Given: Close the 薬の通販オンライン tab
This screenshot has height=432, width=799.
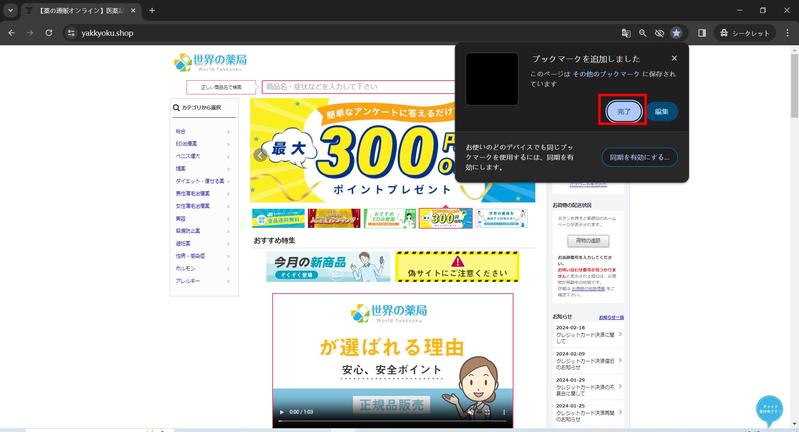Looking at the screenshot, I should click(133, 10).
